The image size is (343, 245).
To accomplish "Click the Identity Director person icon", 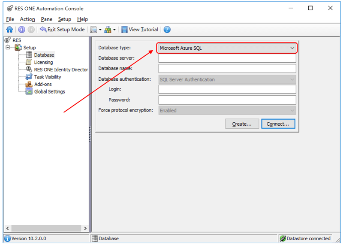I will 29,69.
